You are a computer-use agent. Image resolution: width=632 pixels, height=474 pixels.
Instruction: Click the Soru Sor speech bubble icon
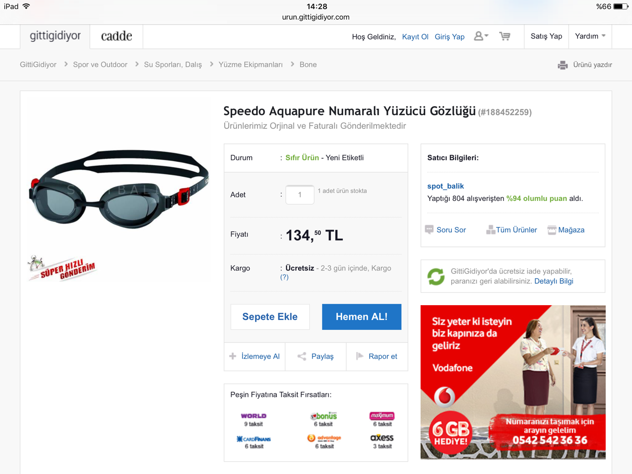pos(429,230)
